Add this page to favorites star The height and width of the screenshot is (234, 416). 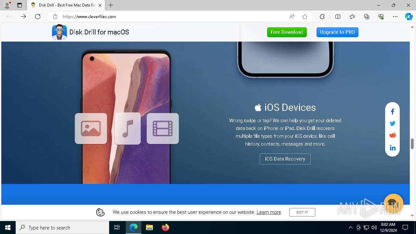[x=305, y=17]
